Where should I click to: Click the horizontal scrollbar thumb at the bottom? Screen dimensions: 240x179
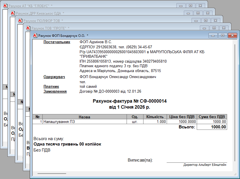(x=52, y=173)
